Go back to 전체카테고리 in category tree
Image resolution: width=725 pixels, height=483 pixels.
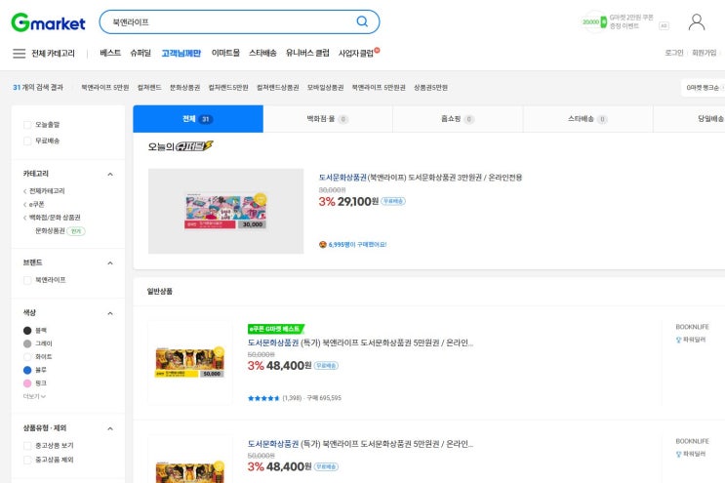47,191
